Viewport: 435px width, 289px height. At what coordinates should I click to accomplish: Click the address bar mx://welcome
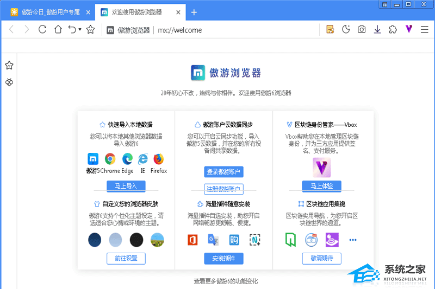click(180, 30)
